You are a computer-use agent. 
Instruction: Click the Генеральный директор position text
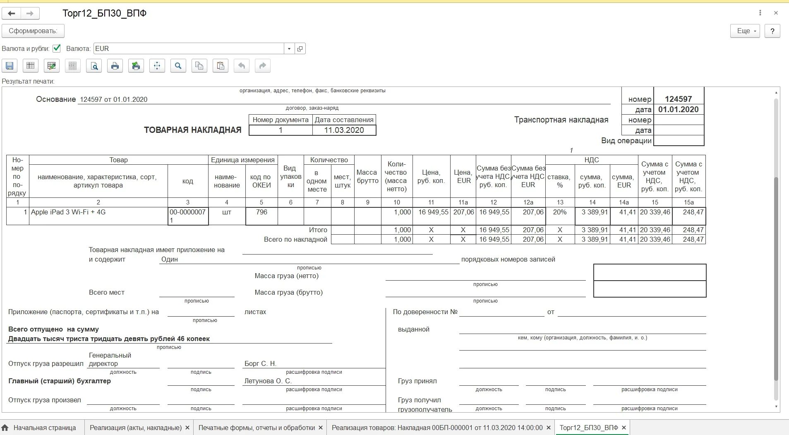click(x=110, y=359)
